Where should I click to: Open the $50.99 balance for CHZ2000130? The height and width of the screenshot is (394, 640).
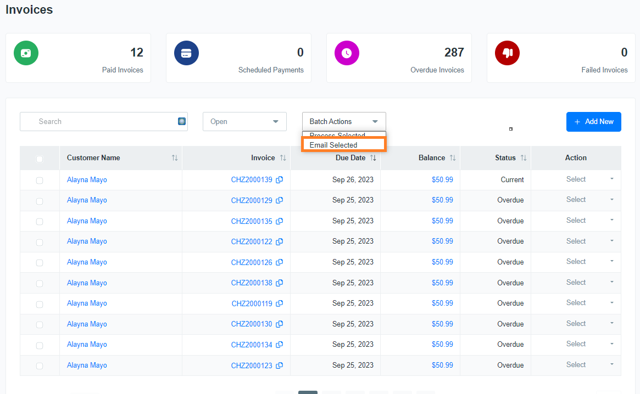pyautogui.click(x=442, y=324)
